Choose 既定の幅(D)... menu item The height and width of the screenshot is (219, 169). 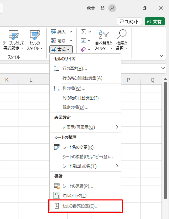85,107
